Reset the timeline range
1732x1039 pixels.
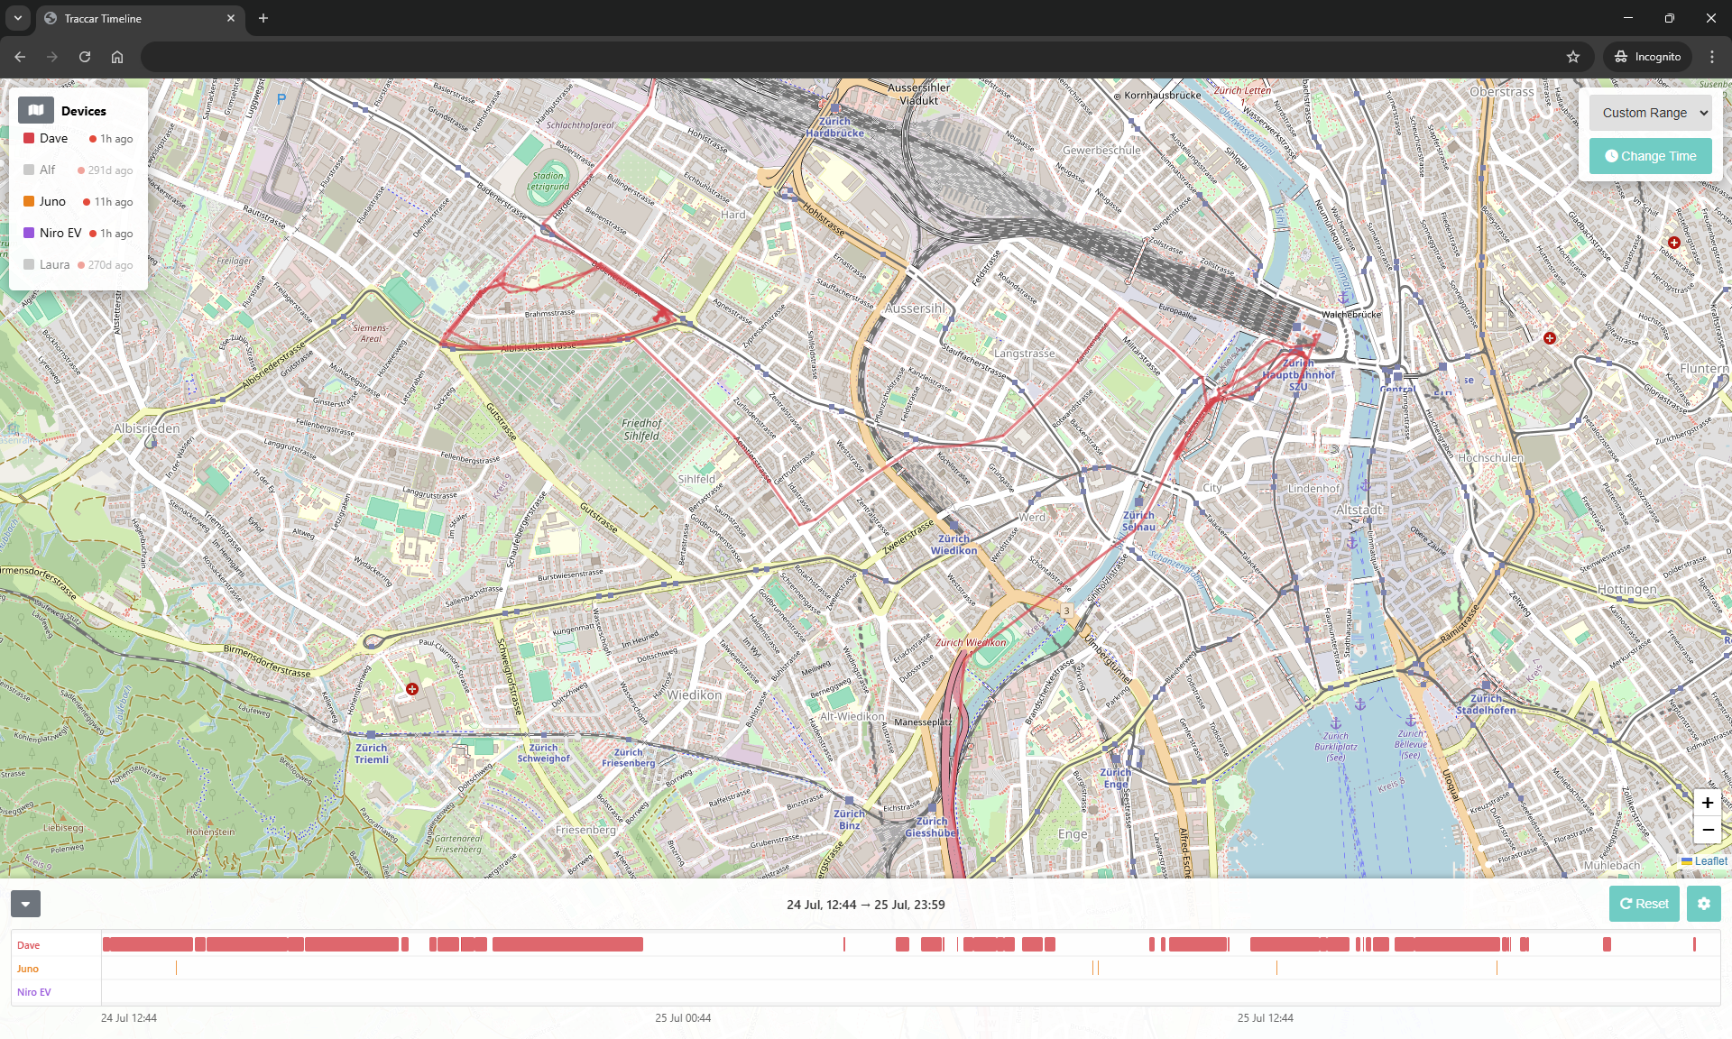1644,904
